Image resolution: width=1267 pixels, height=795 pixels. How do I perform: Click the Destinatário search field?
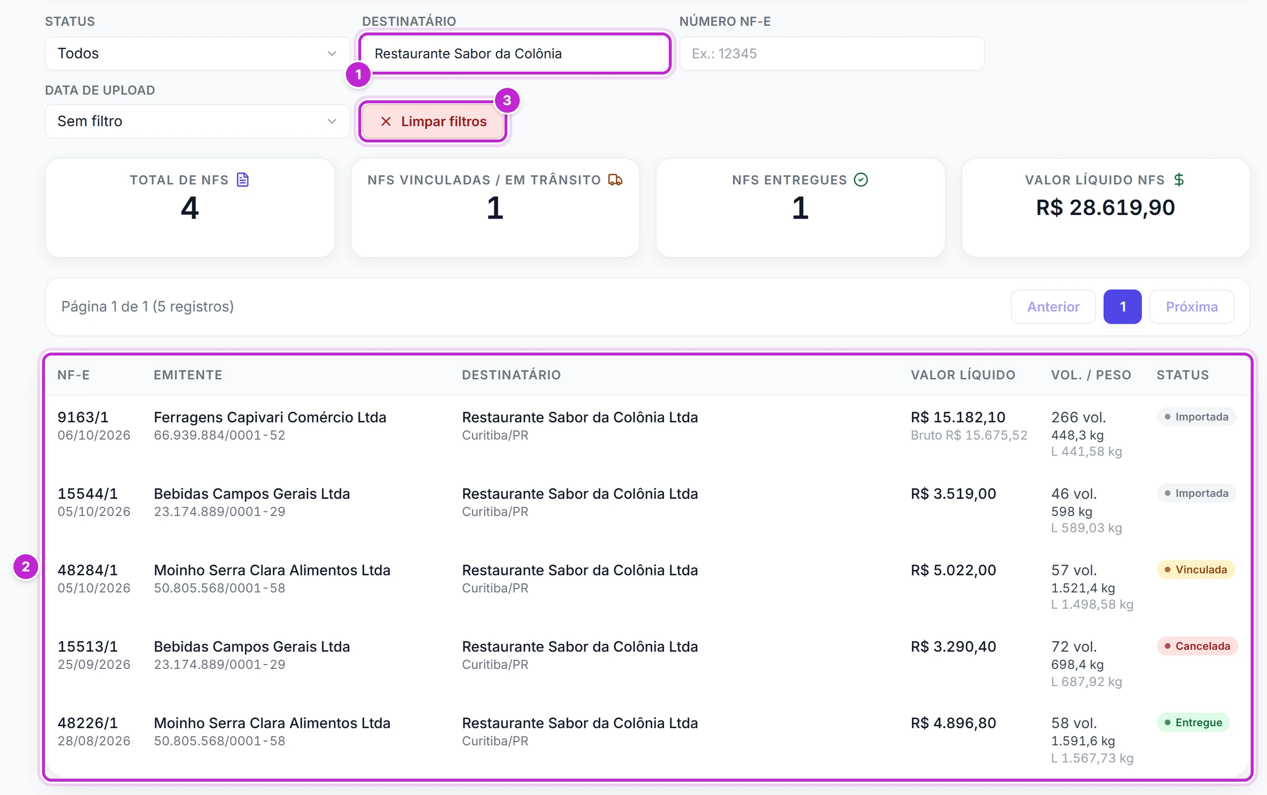[515, 53]
